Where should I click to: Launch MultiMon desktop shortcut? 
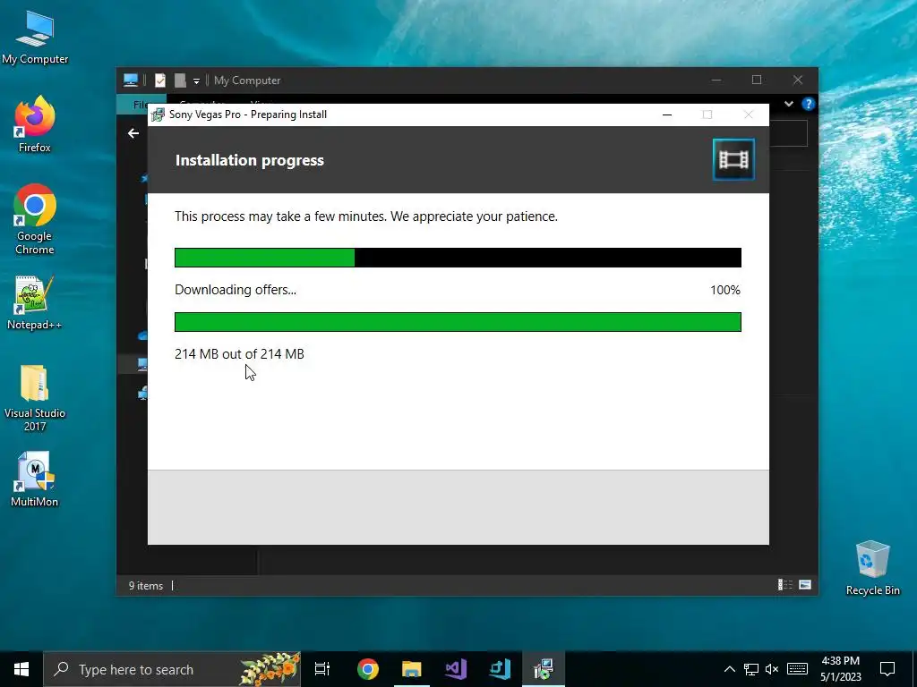[35, 479]
